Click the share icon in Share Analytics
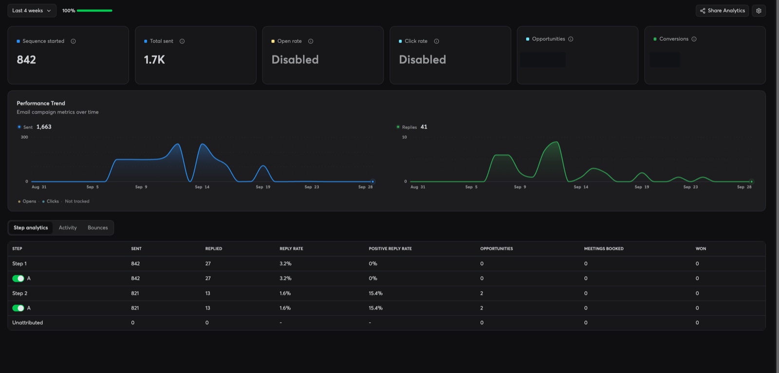Viewport: 779px width, 373px height. (x=703, y=11)
